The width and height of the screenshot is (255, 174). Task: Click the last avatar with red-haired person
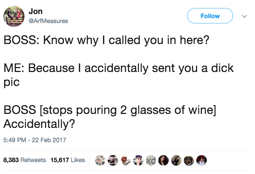202,160
